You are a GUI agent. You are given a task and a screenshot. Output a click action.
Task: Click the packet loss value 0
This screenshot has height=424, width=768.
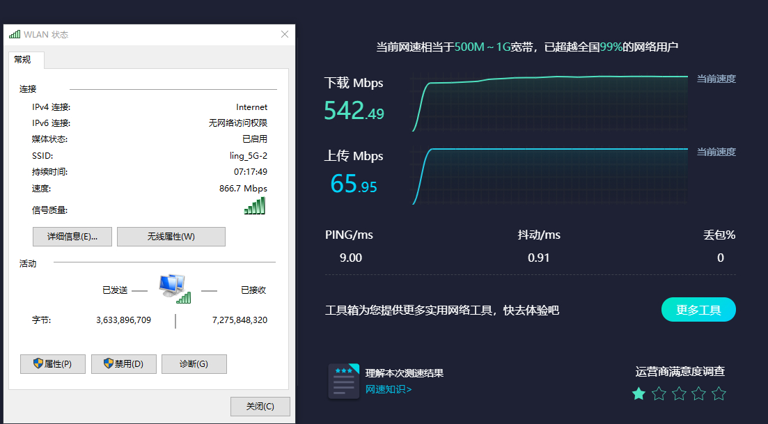(721, 258)
